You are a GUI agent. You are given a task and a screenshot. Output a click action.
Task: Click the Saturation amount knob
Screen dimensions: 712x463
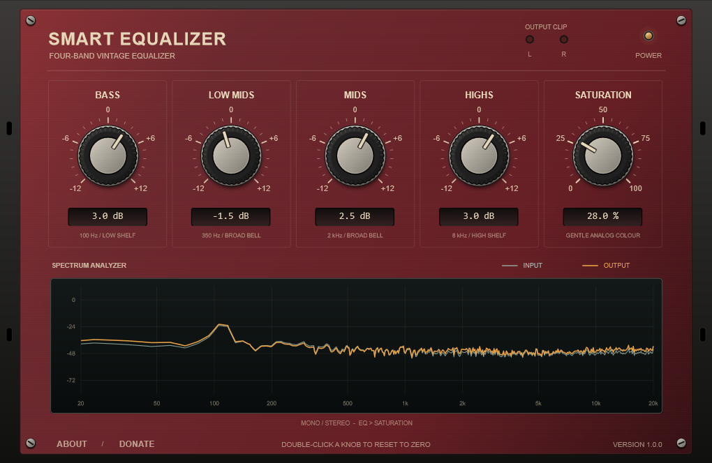[x=603, y=156]
